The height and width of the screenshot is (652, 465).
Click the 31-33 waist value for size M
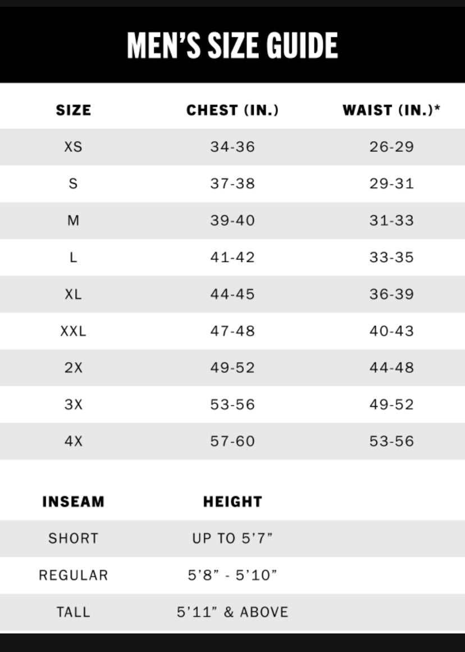391,221
